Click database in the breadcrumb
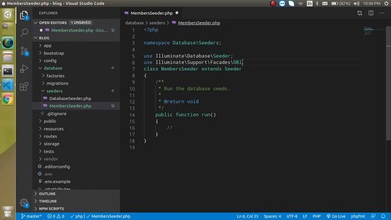Screen dimensions: 391x220 [134, 23]
